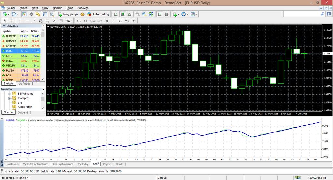Image resolution: width=333 pixels, height=180 pixels.
Task: Draw a vertical line tool
Action: (20, 21)
